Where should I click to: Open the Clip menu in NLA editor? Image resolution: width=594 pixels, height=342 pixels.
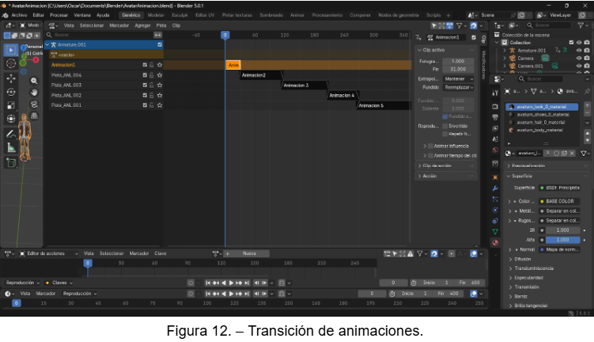pos(176,25)
